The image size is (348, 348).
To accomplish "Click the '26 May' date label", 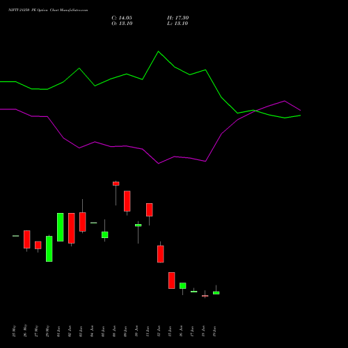I will (26, 331).
